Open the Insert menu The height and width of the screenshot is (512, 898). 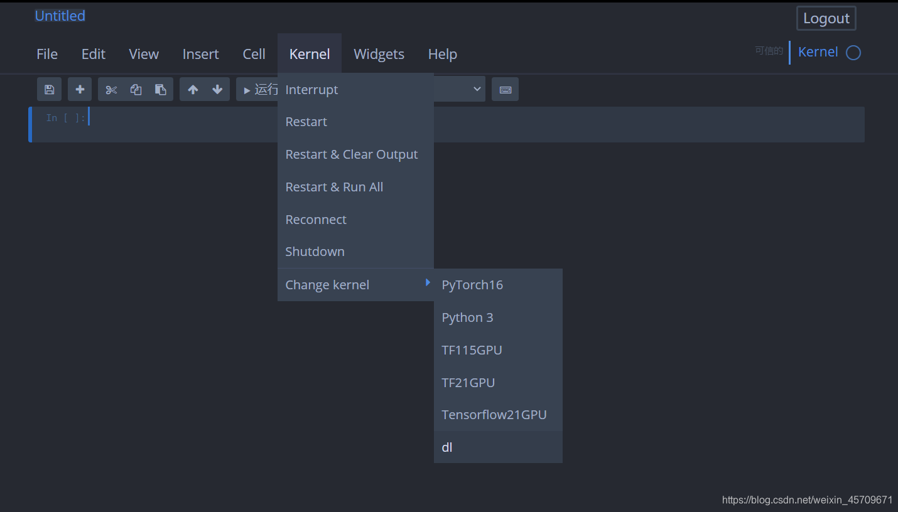coord(200,54)
